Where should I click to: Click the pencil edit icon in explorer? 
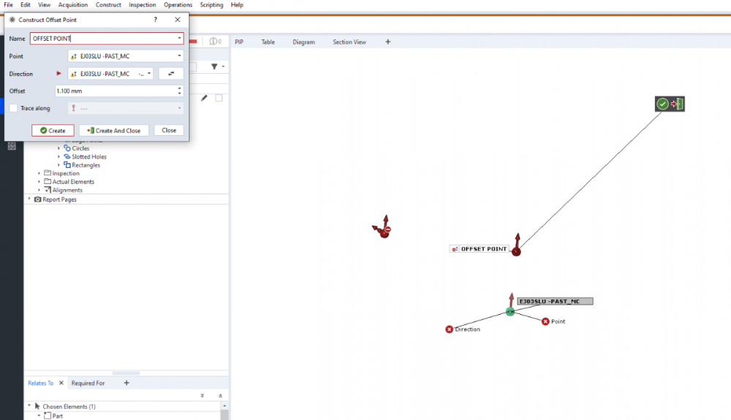(205, 98)
